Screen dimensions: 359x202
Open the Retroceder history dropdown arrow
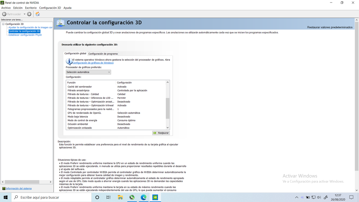(24, 14)
